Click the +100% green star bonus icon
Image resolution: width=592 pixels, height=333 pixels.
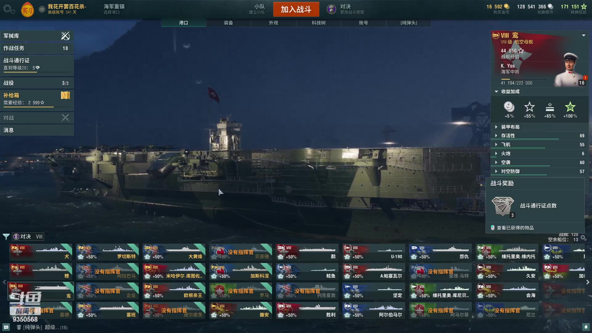point(570,107)
